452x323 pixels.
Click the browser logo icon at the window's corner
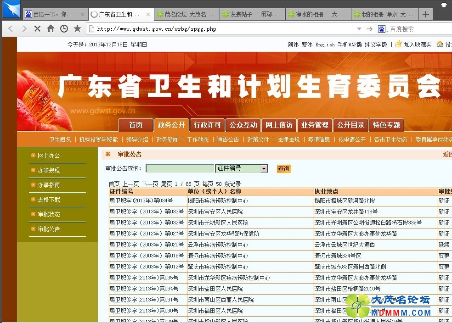click(11, 9)
